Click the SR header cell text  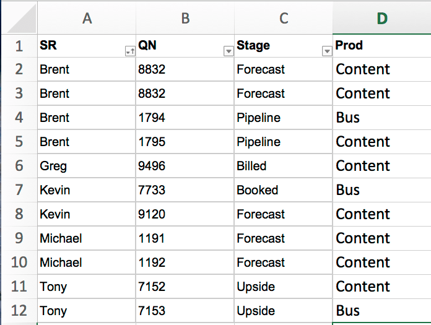tap(48, 45)
